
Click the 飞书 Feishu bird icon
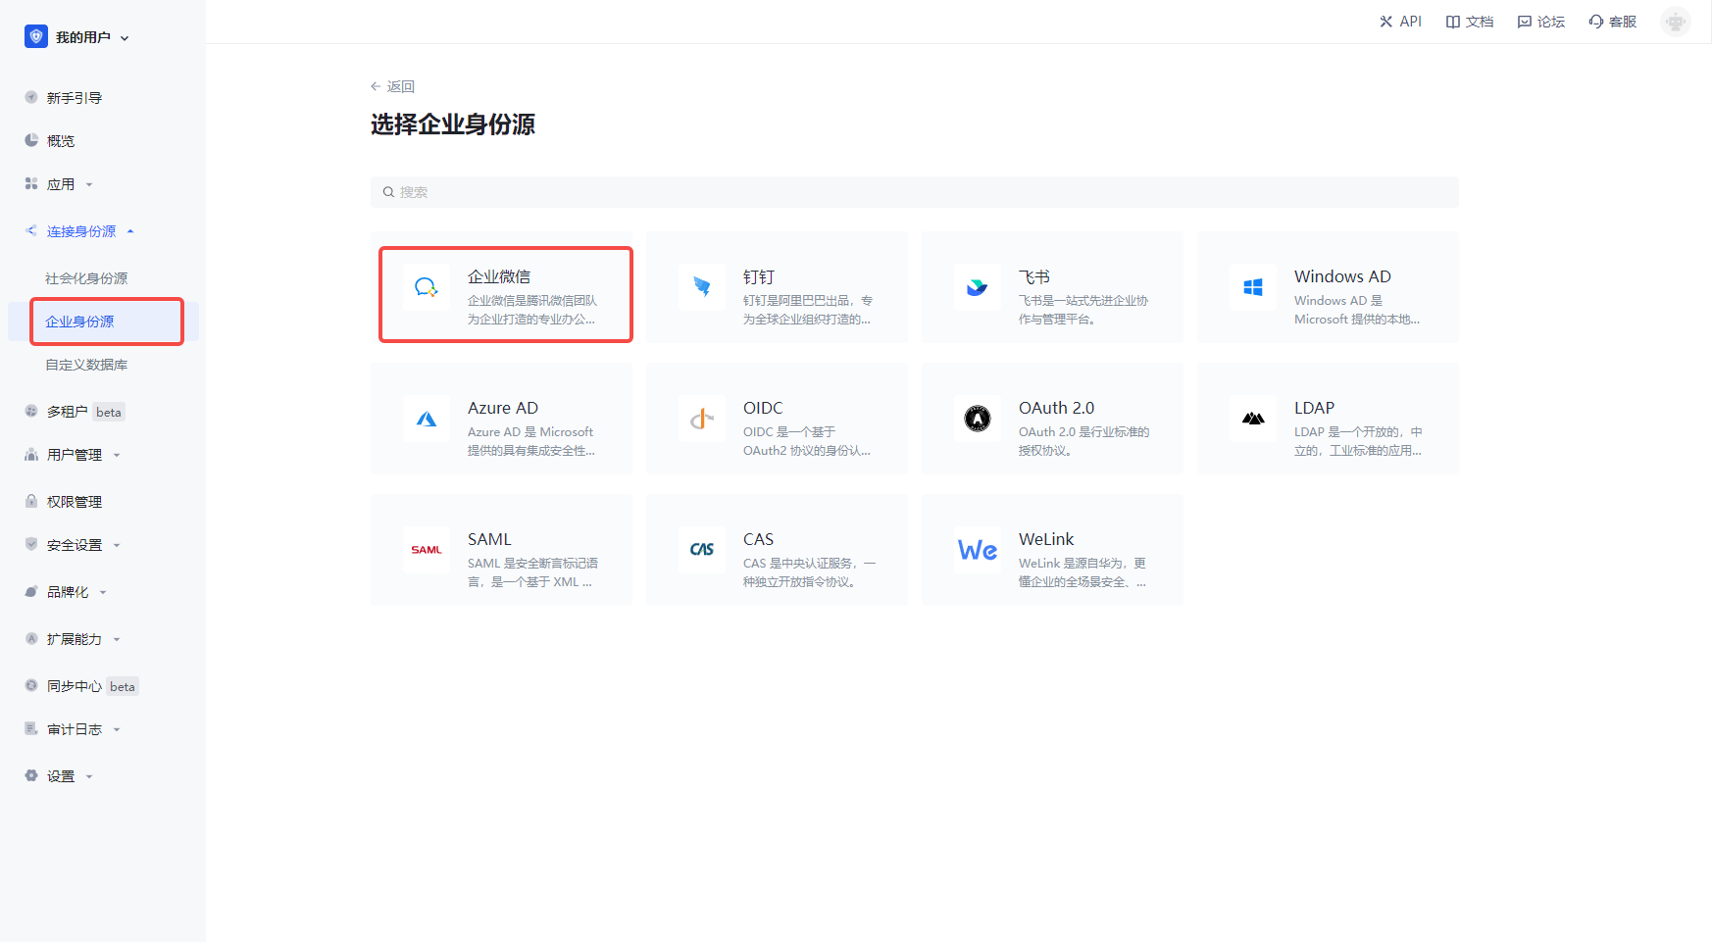978,287
